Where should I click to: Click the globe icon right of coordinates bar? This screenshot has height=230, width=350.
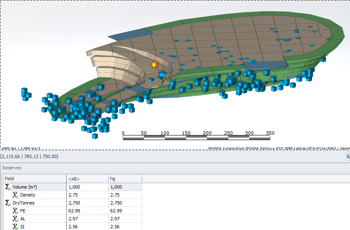click(x=348, y=156)
